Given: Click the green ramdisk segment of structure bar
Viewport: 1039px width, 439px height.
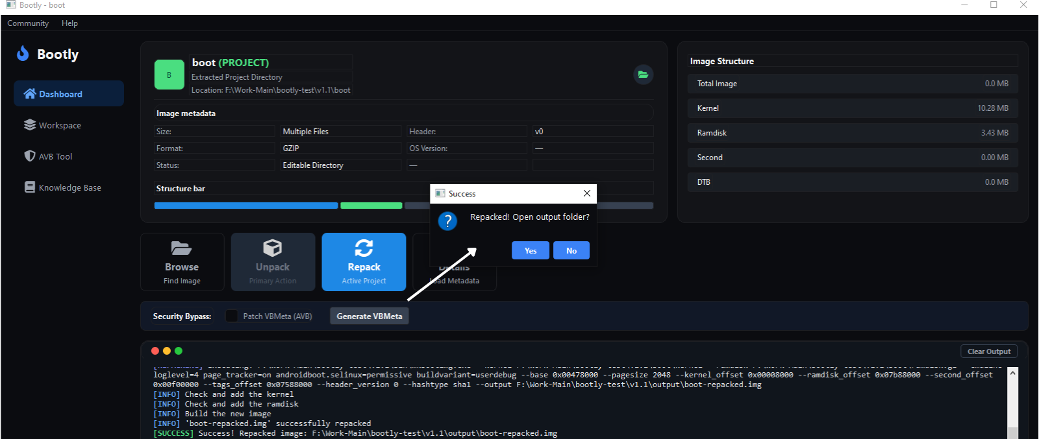Looking at the screenshot, I should point(371,206).
